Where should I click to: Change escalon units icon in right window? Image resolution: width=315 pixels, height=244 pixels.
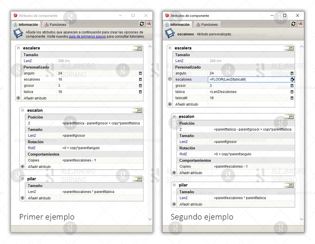pyautogui.click(x=289, y=117)
